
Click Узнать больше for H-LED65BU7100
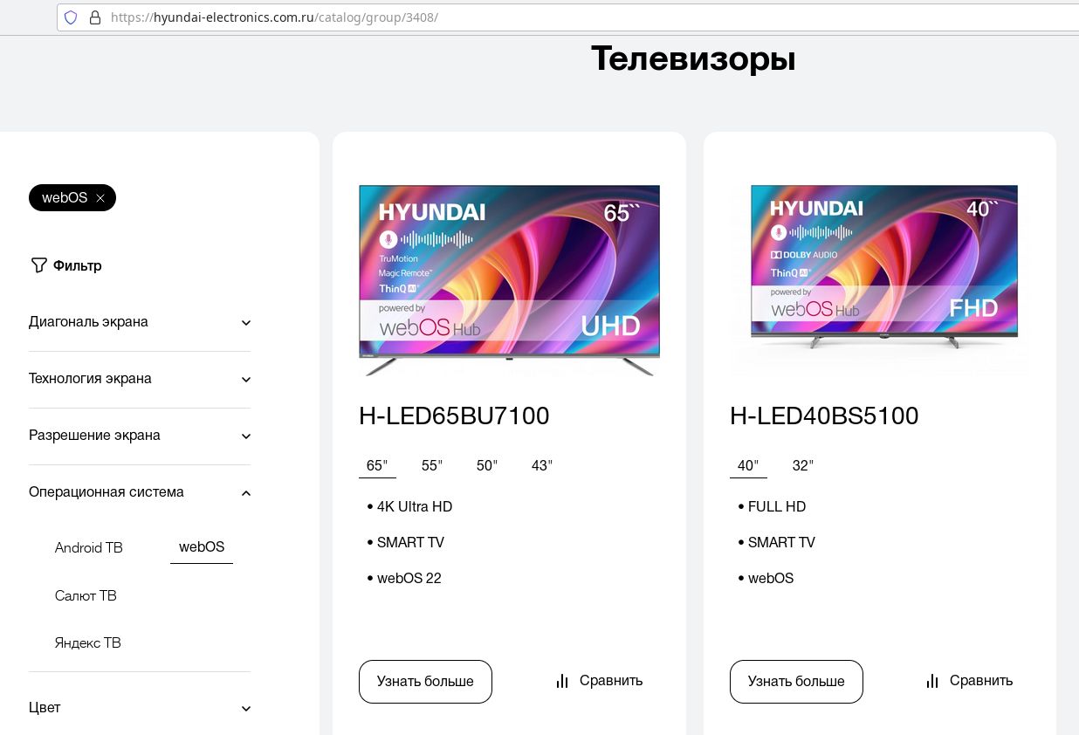pyautogui.click(x=425, y=682)
